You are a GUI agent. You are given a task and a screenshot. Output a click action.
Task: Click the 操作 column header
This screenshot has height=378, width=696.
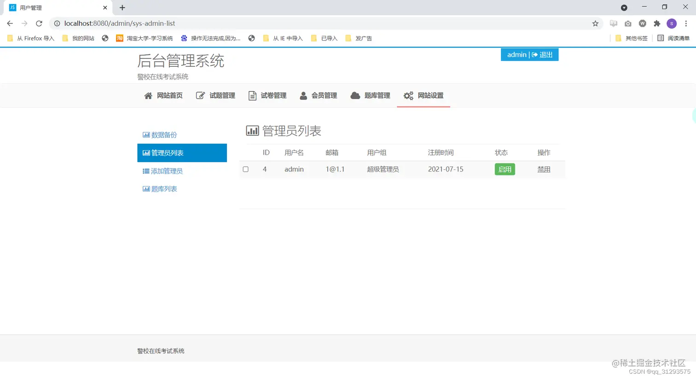coord(544,152)
